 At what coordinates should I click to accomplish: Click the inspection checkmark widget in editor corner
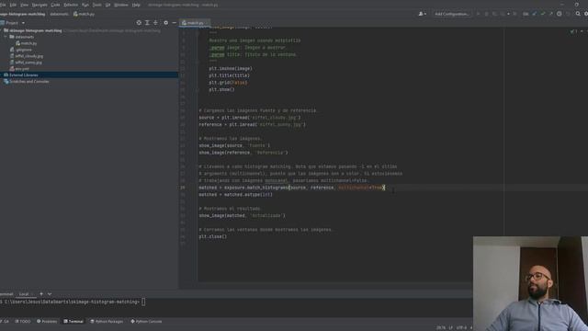[574, 31]
